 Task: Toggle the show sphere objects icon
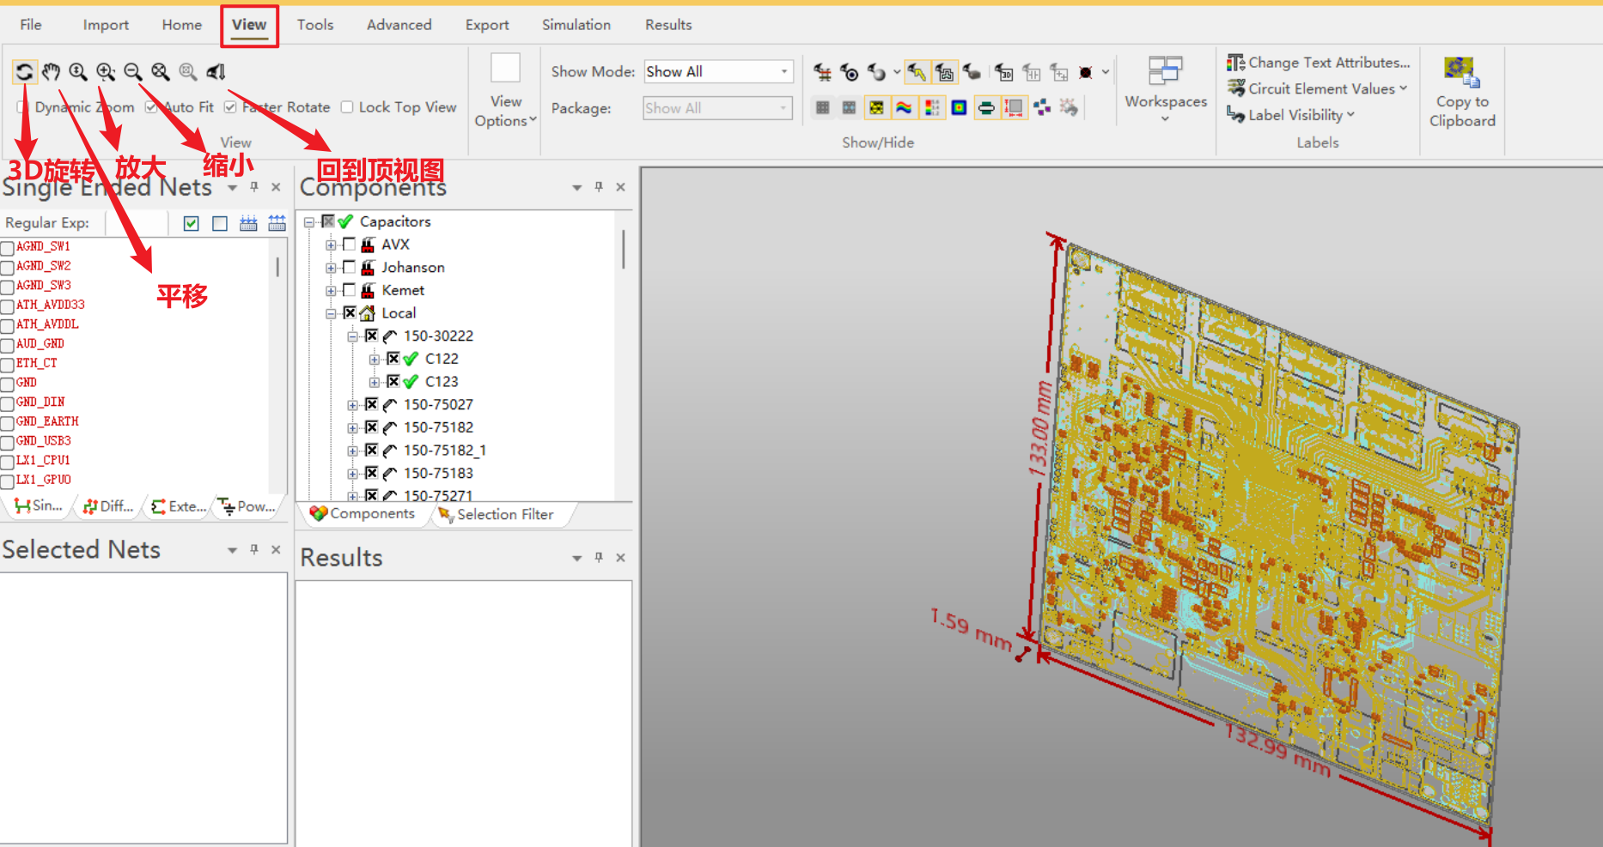tap(876, 72)
